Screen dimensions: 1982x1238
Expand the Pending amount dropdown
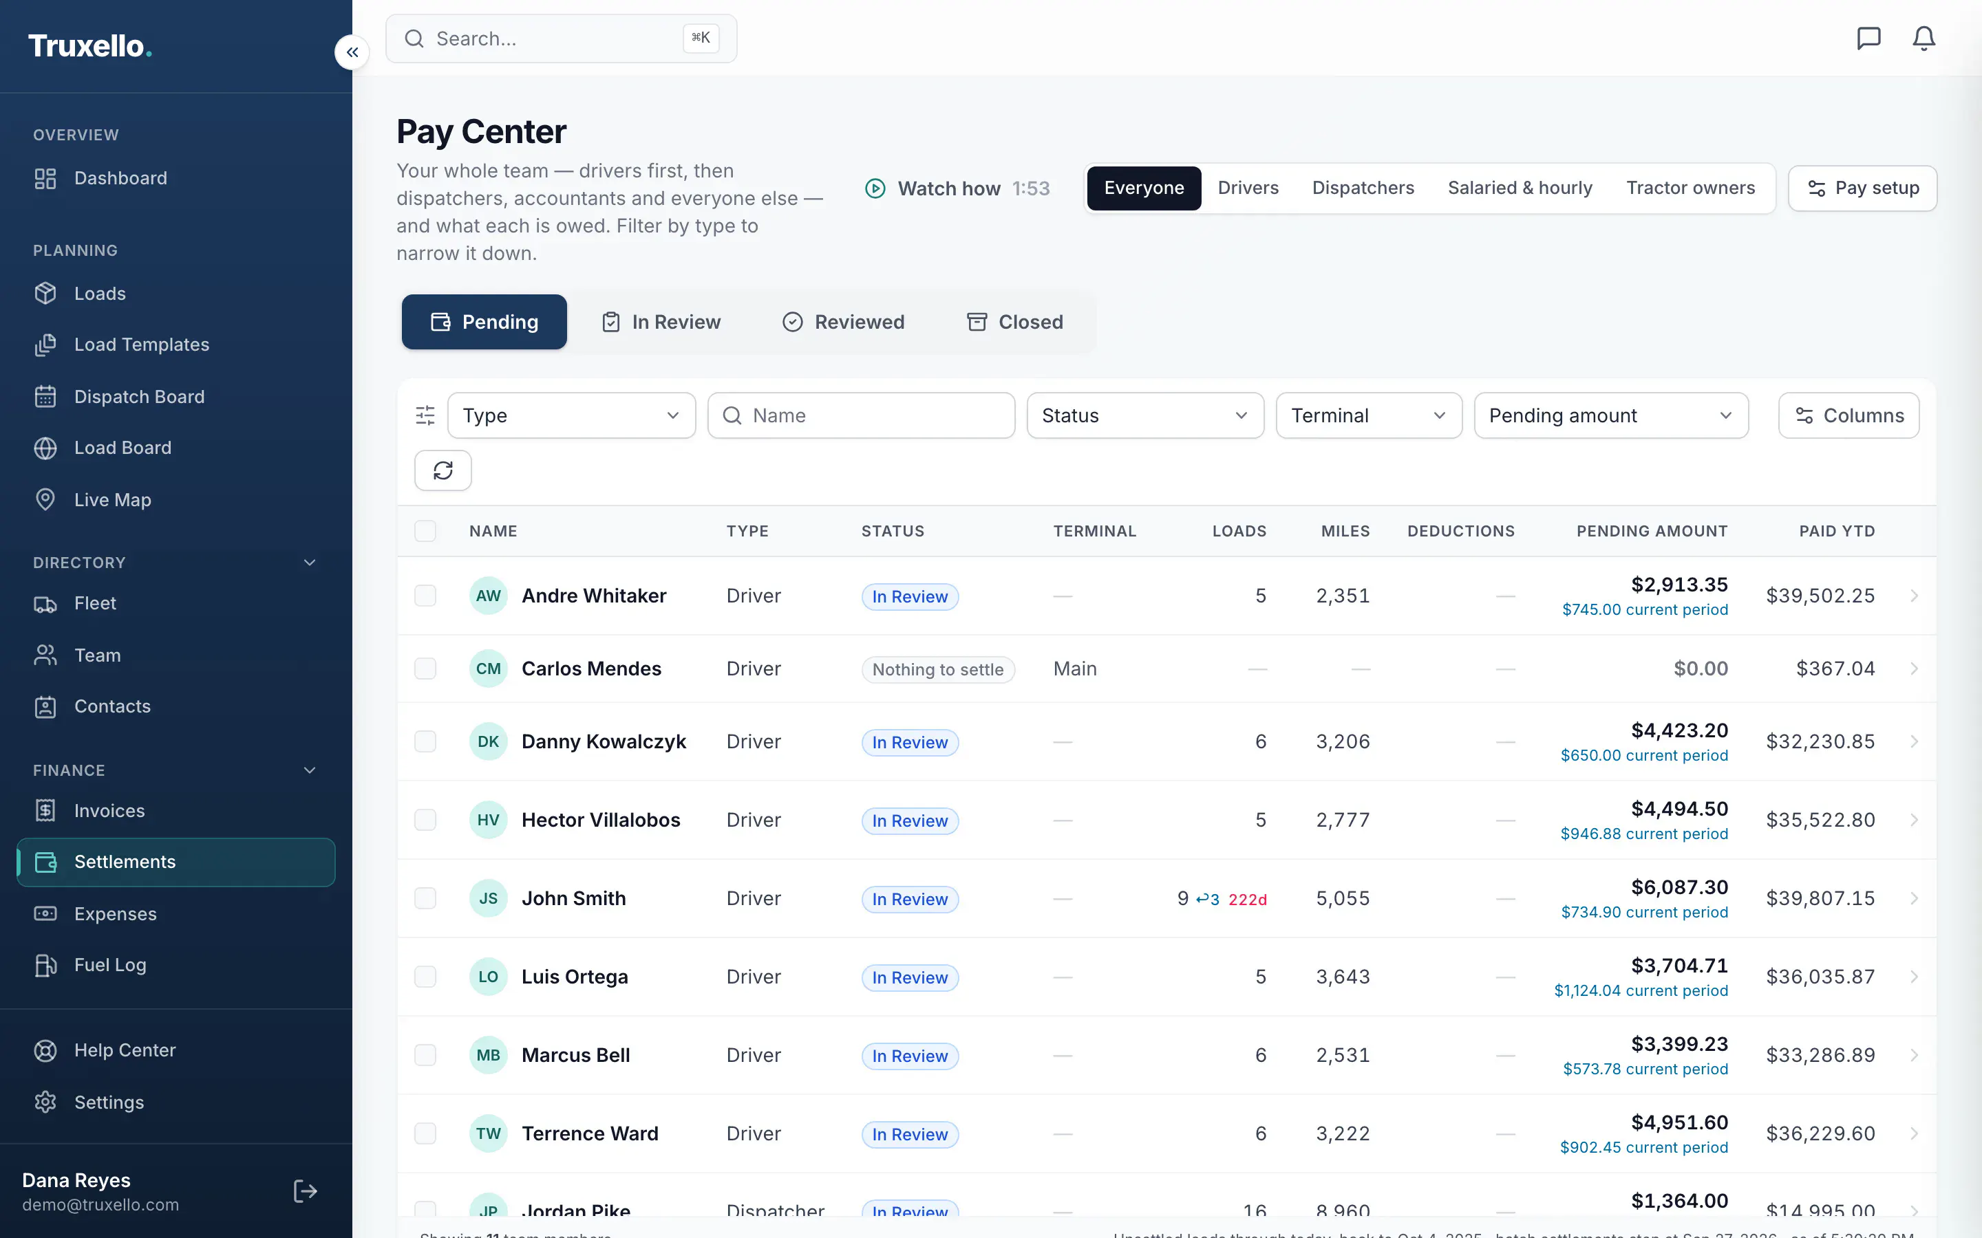point(1611,416)
